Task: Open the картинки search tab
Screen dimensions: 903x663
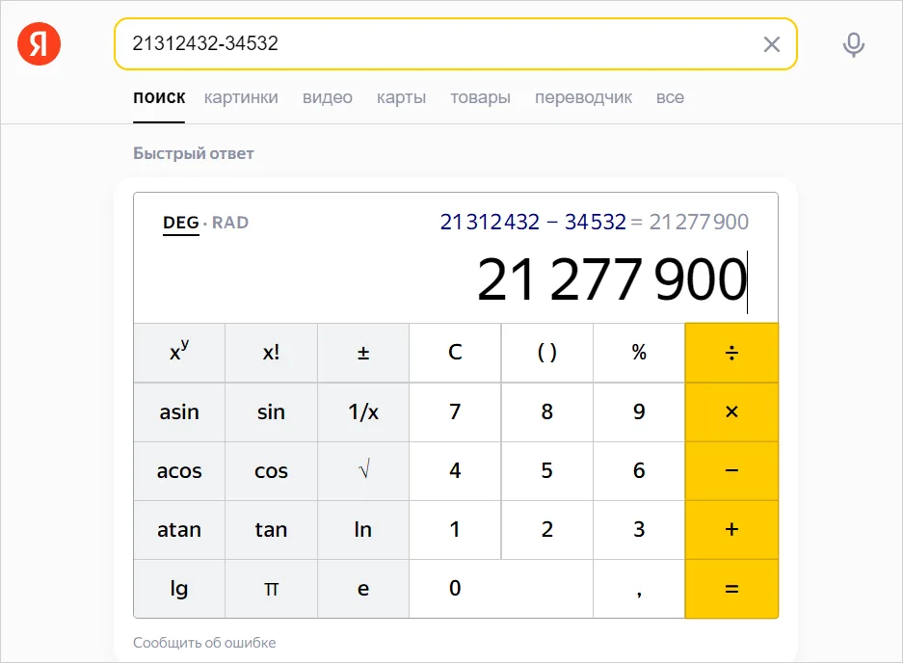Action: pos(241,97)
